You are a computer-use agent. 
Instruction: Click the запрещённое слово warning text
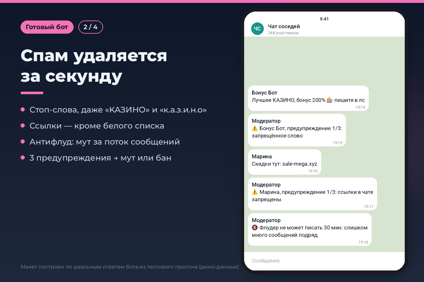tap(277, 136)
